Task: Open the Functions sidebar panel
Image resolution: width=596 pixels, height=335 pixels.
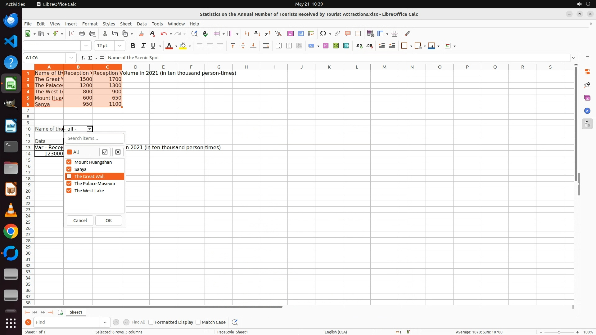Action: (x=587, y=124)
